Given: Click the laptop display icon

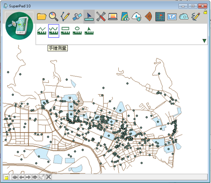Looking at the screenshot, I should 113,17.
